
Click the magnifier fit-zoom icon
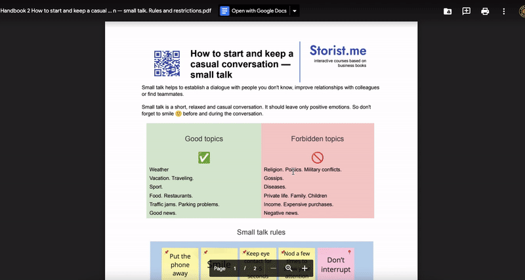tap(289, 268)
